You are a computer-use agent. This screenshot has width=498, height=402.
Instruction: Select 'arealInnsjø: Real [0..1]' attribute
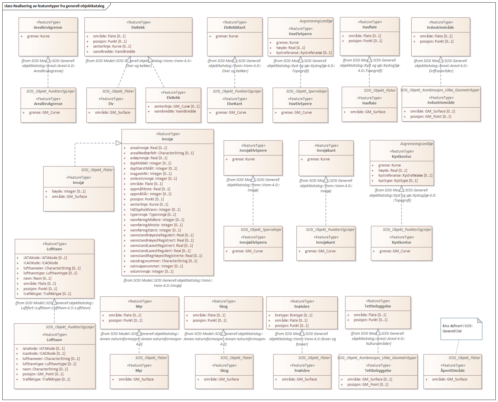tap(149, 148)
